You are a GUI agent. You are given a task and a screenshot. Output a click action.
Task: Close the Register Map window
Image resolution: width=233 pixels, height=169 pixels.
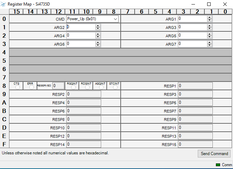click(225, 4)
